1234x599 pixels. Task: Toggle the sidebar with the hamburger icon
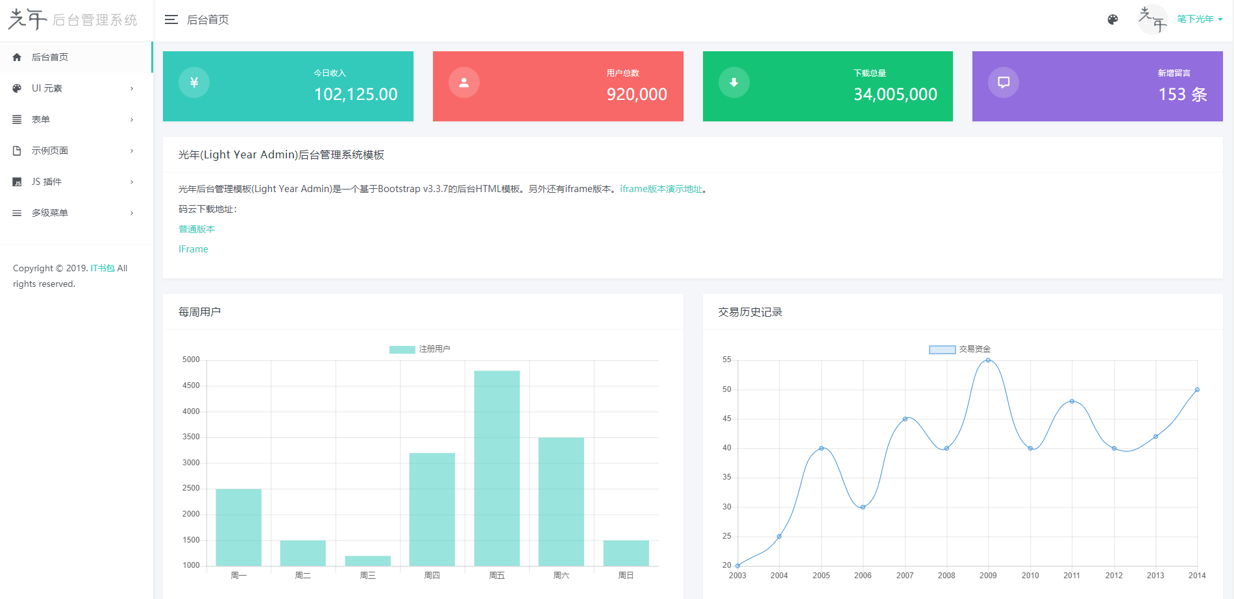(x=171, y=19)
